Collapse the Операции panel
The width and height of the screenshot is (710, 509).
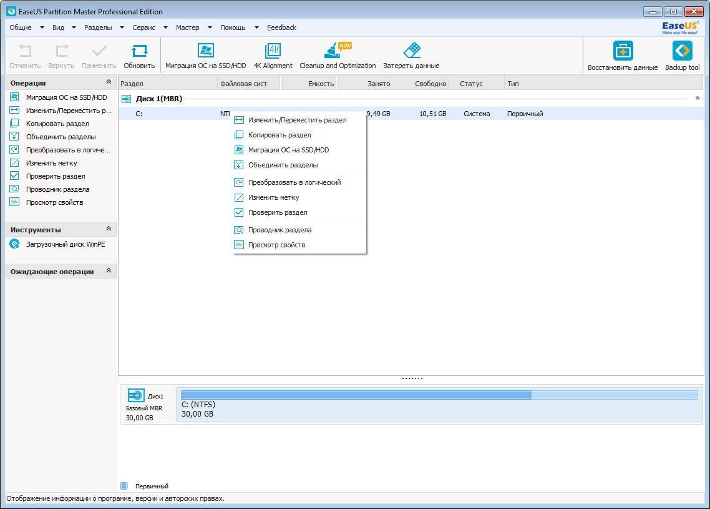tap(109, 82)
